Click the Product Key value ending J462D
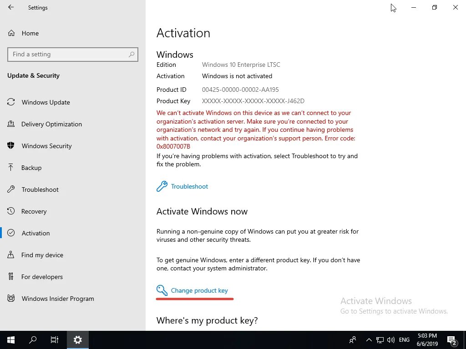Screen dimensions: 466x349 pos(253,101)
